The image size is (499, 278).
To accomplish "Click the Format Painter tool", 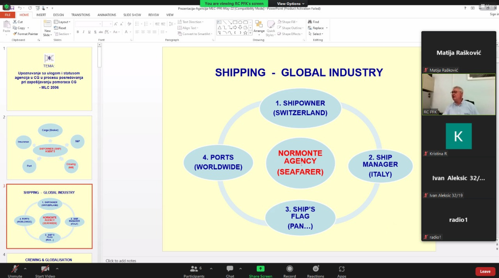I will [x=25, y=34].
